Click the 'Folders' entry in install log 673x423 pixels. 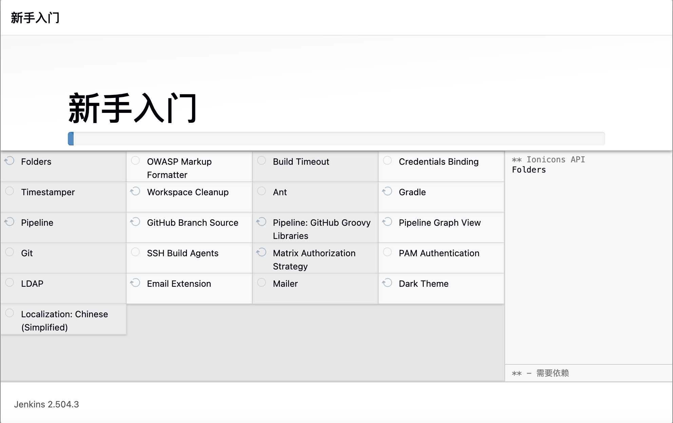pyautogui.click(x=529, y=169)
